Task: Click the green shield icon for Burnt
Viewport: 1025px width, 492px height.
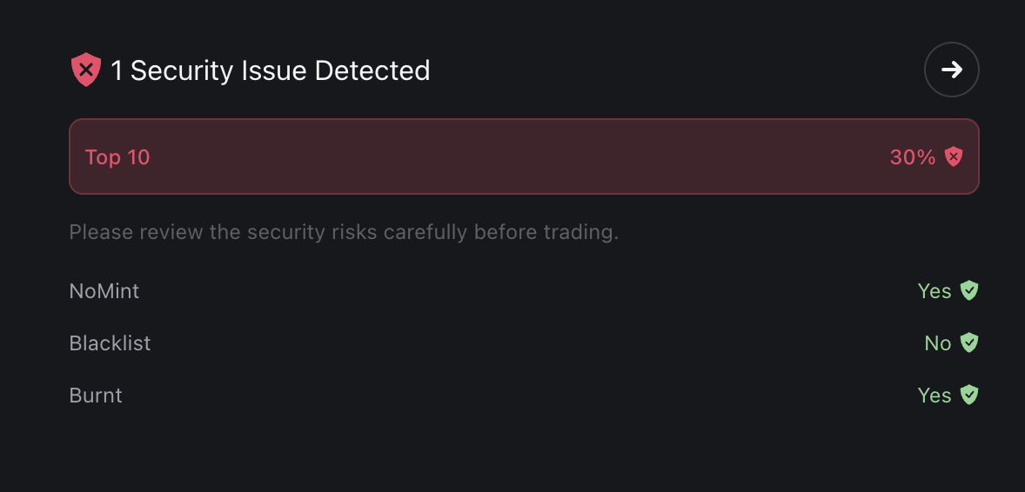Action: pyautogui.click(x=969, y=396)
